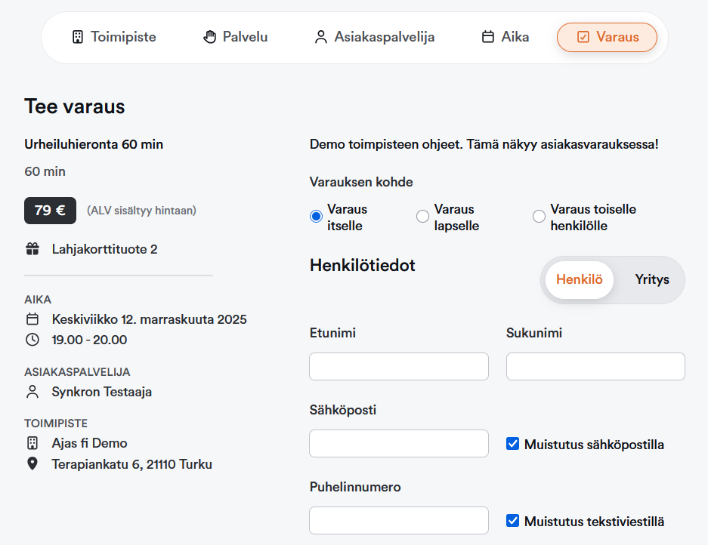Switch to Yritys in the person toggle
708x545 pixels.
pyautogui.click(x=652, y=280)
